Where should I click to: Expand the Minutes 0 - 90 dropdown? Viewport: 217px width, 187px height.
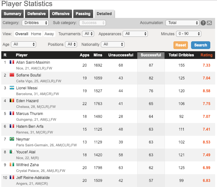point(189,34)
